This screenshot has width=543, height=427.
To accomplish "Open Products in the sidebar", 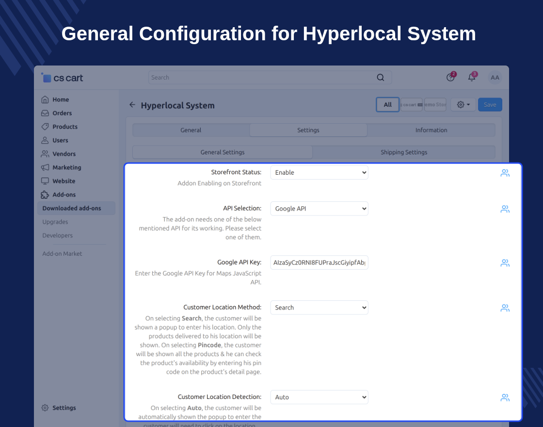I will pos(65,127).
